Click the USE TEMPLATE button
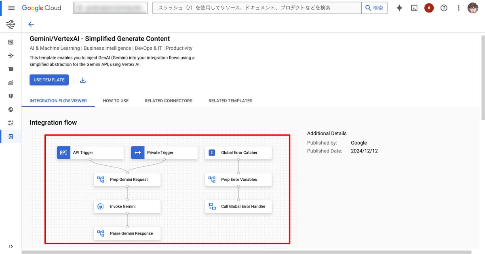 (x=49, y=80)
